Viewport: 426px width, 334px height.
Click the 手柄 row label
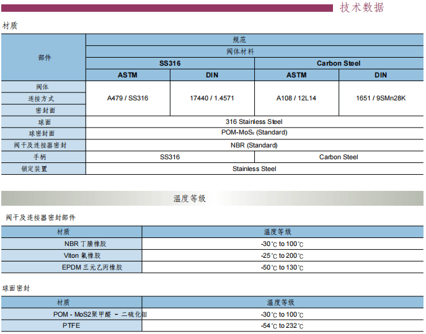[43, 157]
